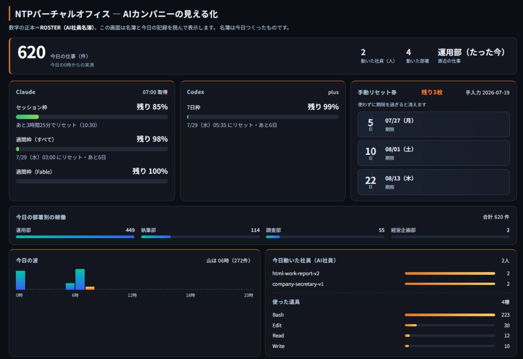Click the 山は 06時（272件）peak label

[x=228, y=260]
